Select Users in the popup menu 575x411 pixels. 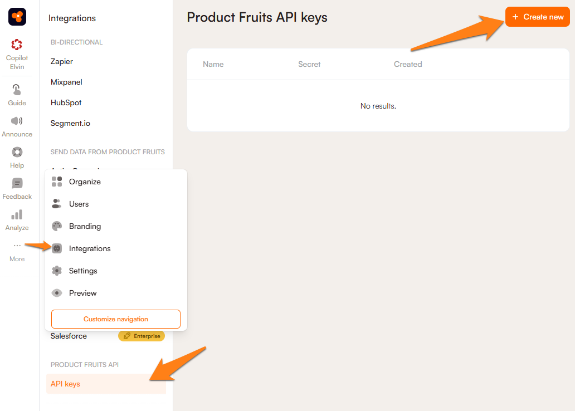(x=79, y=204)
